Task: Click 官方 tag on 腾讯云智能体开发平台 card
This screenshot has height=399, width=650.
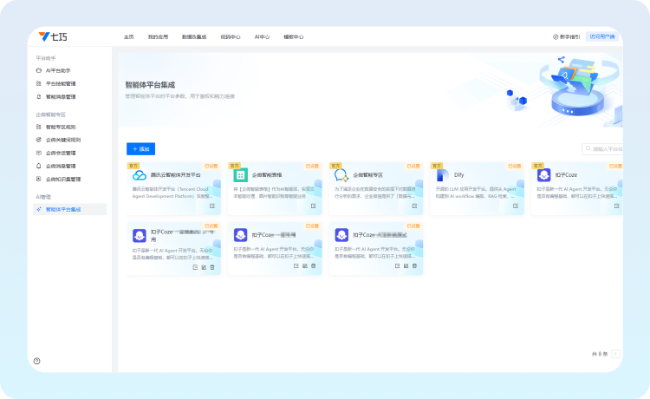Action: 133,166
